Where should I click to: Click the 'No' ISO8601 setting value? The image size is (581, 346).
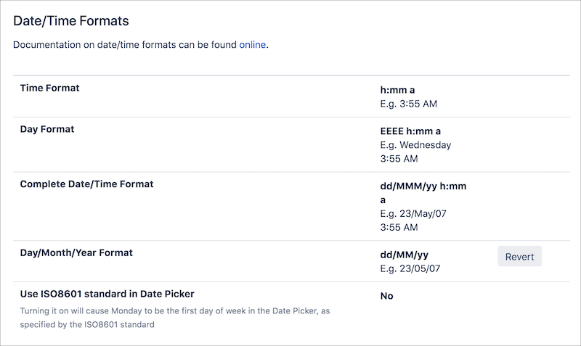tap(387, 296)
